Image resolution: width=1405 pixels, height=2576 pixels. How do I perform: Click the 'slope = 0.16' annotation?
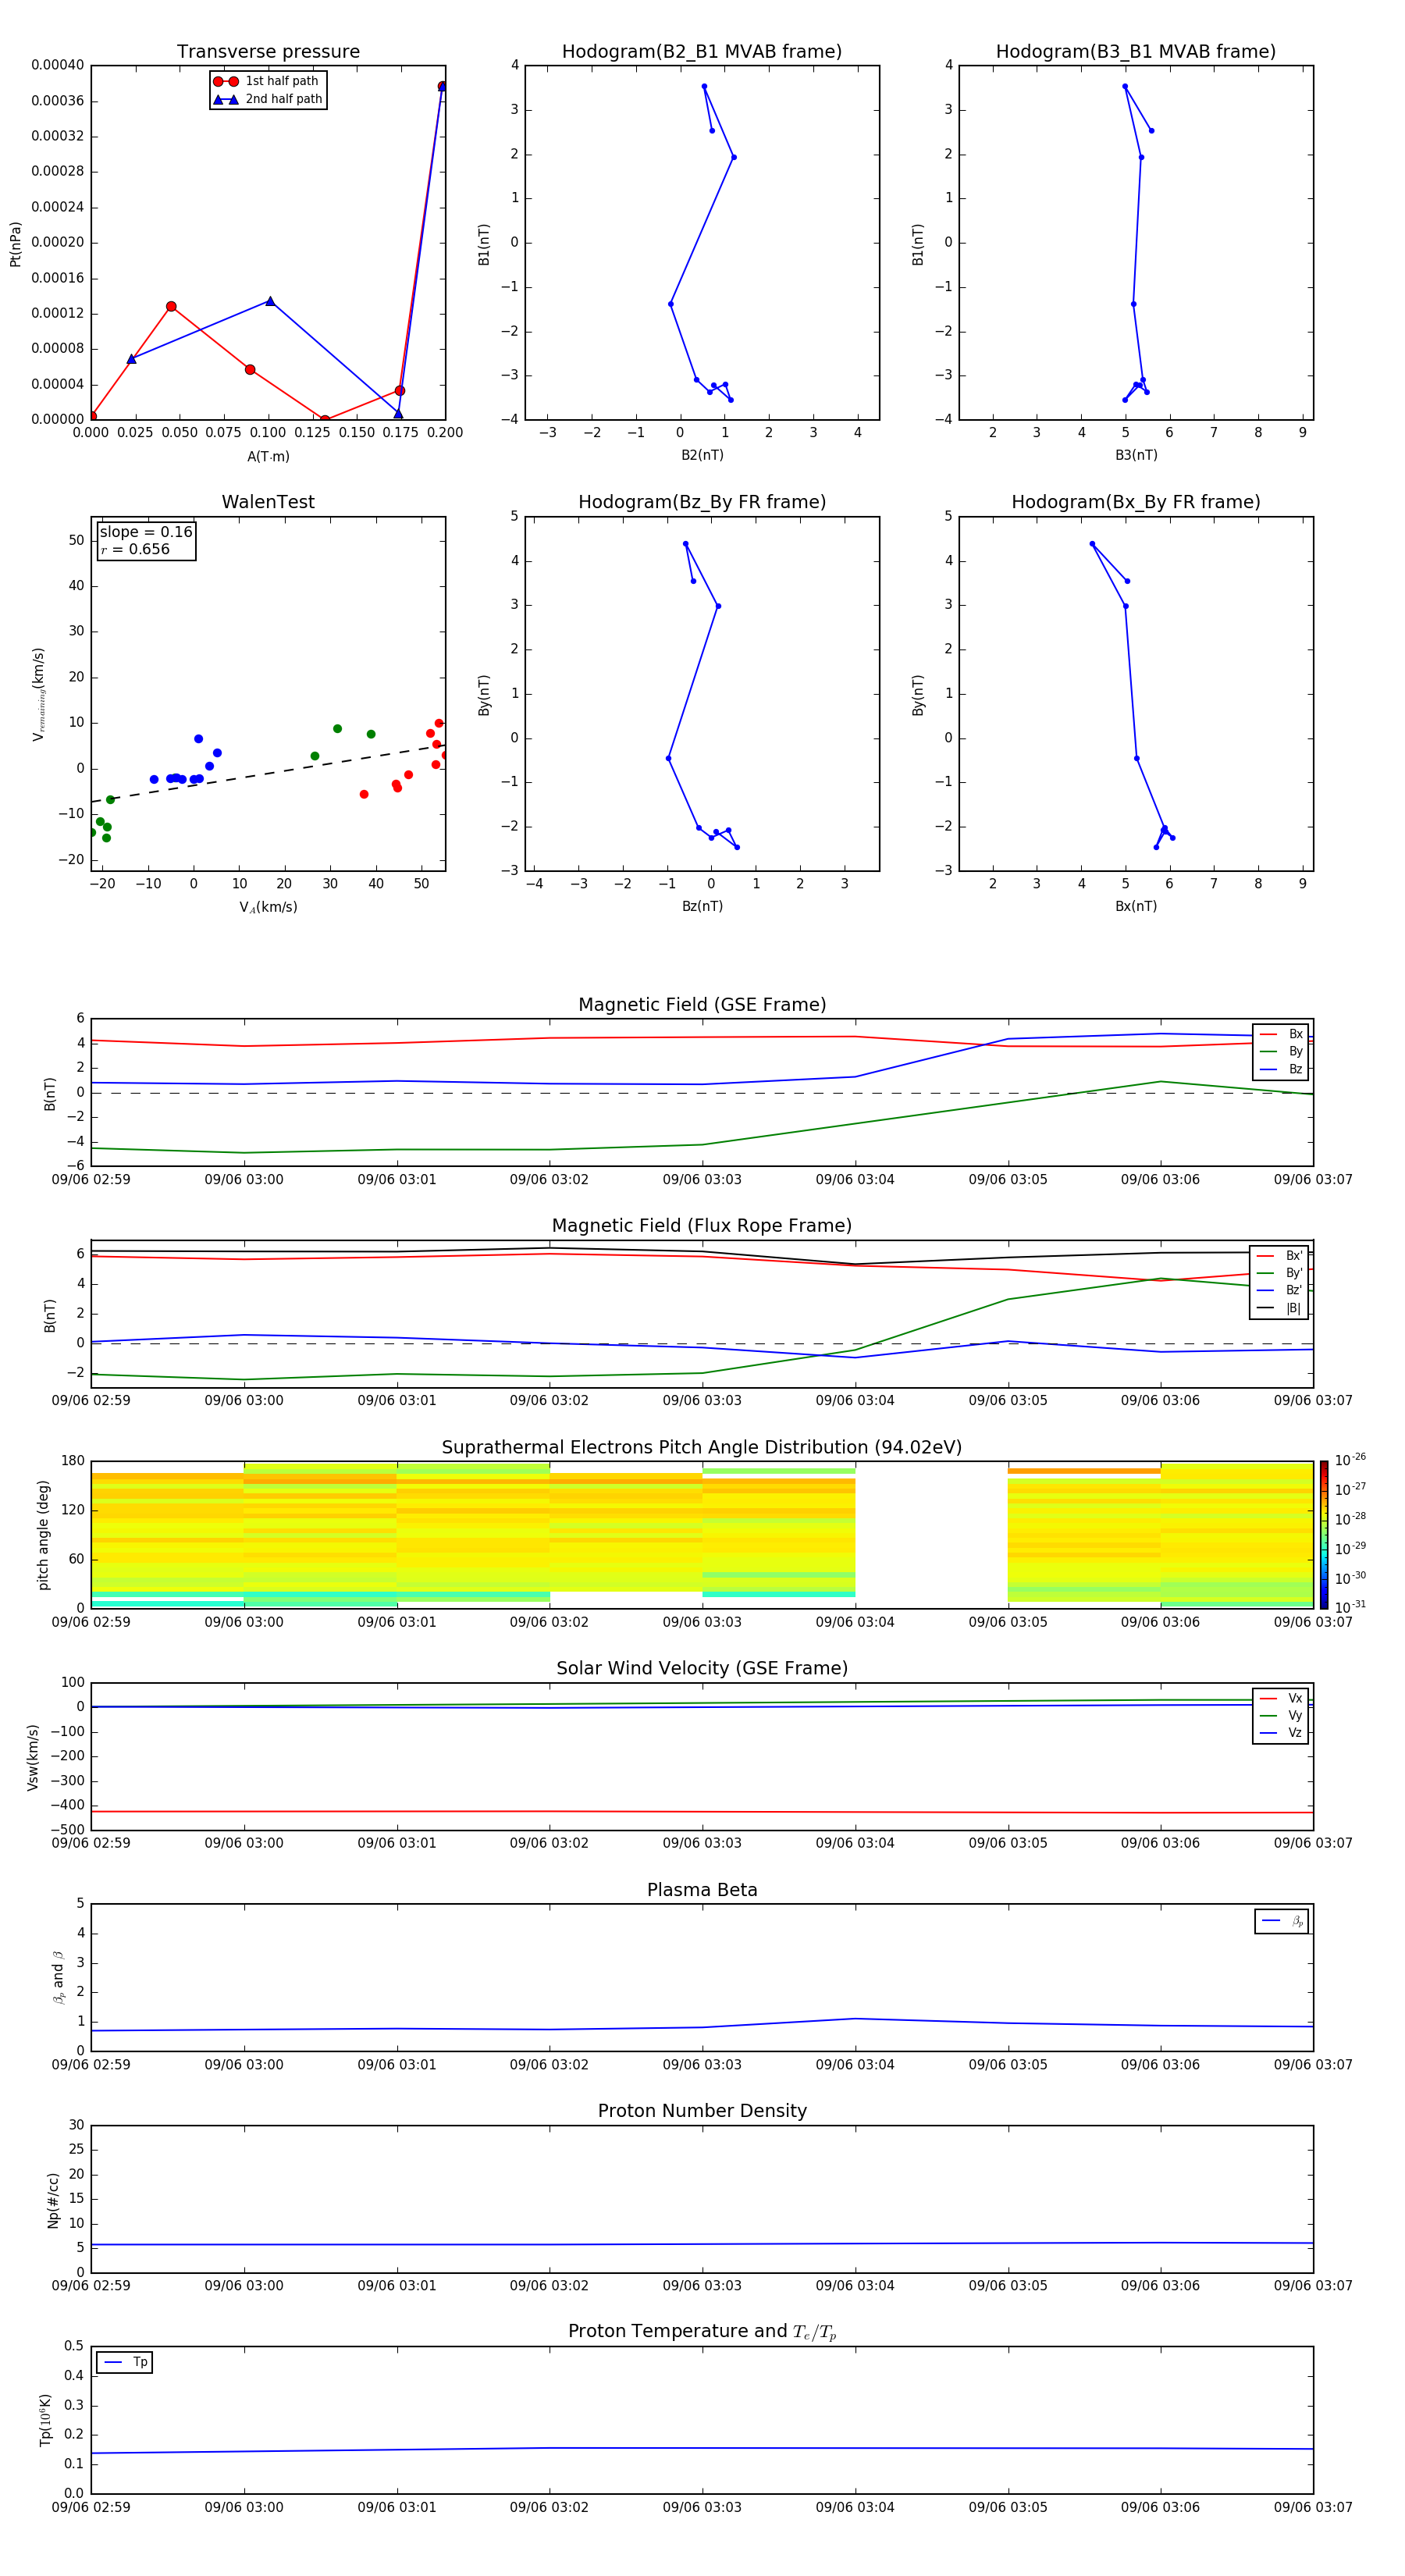point(146,532)
